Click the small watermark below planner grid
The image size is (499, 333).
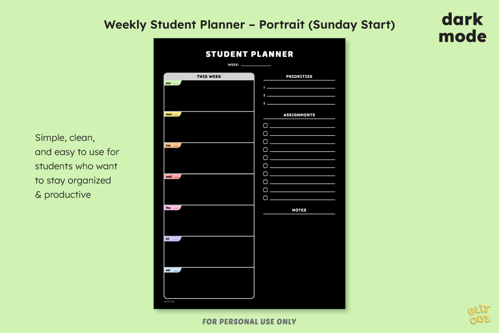click(x=169, y=301)
